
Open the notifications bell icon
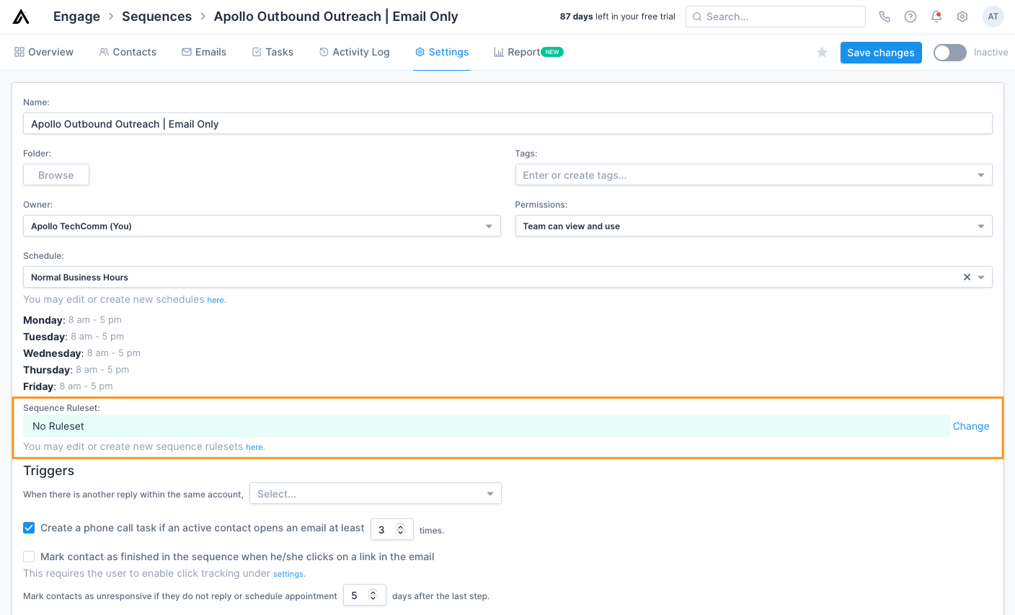click(x=936, y=17)
